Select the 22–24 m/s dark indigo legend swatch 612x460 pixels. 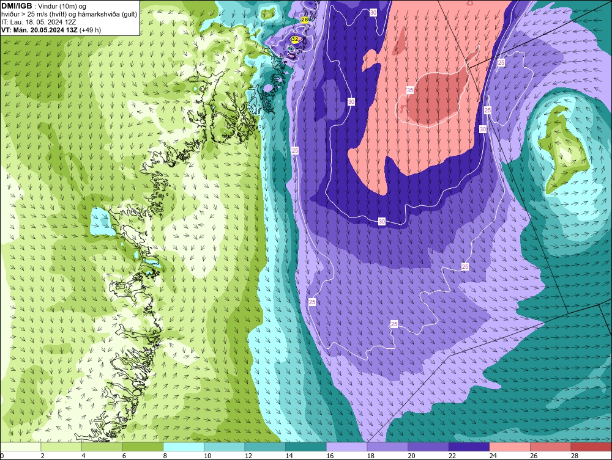(x=469, y=447)
